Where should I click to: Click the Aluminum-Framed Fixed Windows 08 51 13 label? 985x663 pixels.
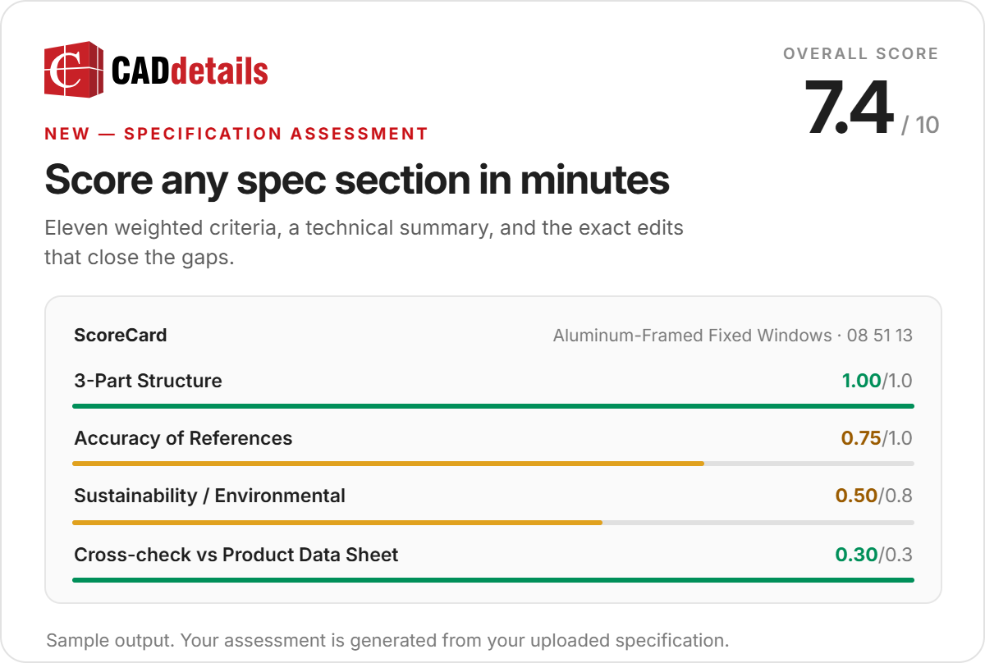point(733,335)
